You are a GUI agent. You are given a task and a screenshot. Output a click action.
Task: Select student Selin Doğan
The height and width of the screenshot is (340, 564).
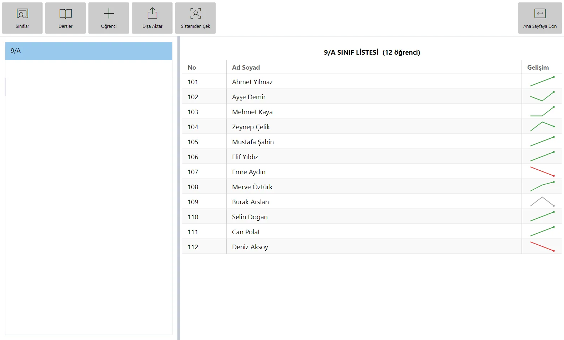pyautogui.click(x=250, y=217)
